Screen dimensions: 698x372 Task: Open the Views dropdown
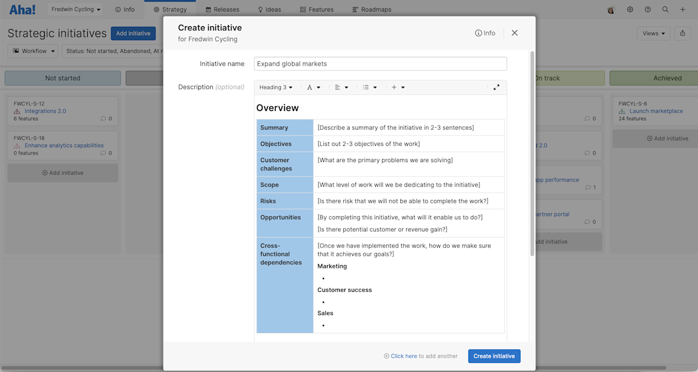[653, 33]
